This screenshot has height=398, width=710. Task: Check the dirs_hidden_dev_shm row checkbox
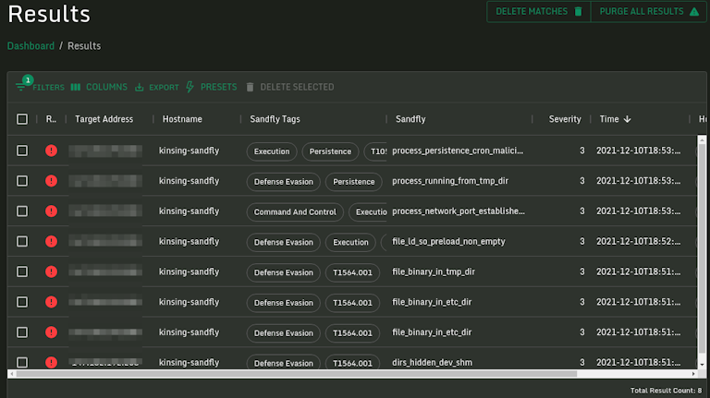[x=22, y=362]
